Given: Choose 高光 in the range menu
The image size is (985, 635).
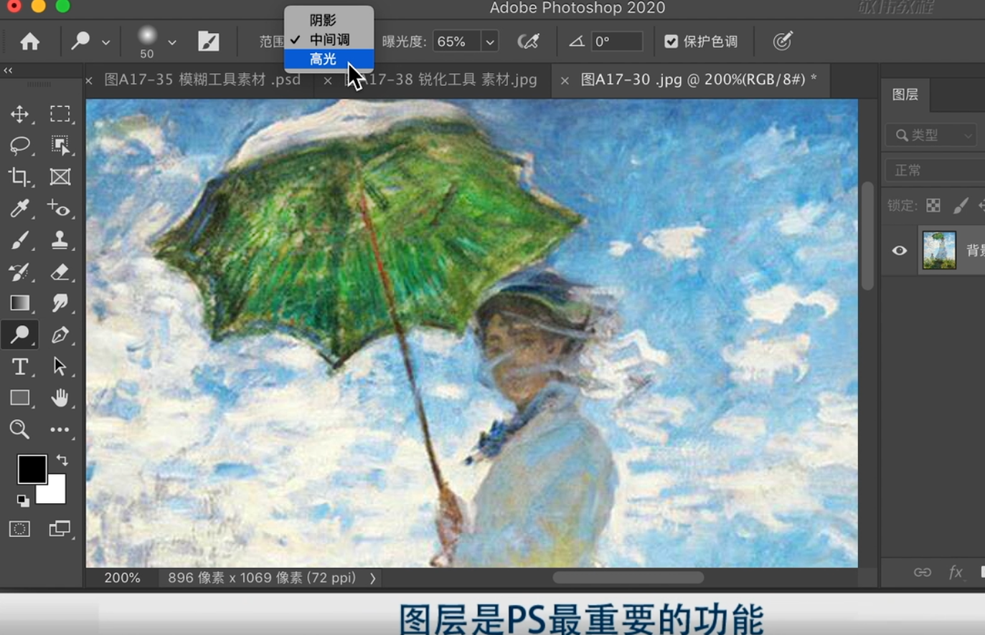Looking at the screenshot, I should pyautogui.click(x=329, y=59).
